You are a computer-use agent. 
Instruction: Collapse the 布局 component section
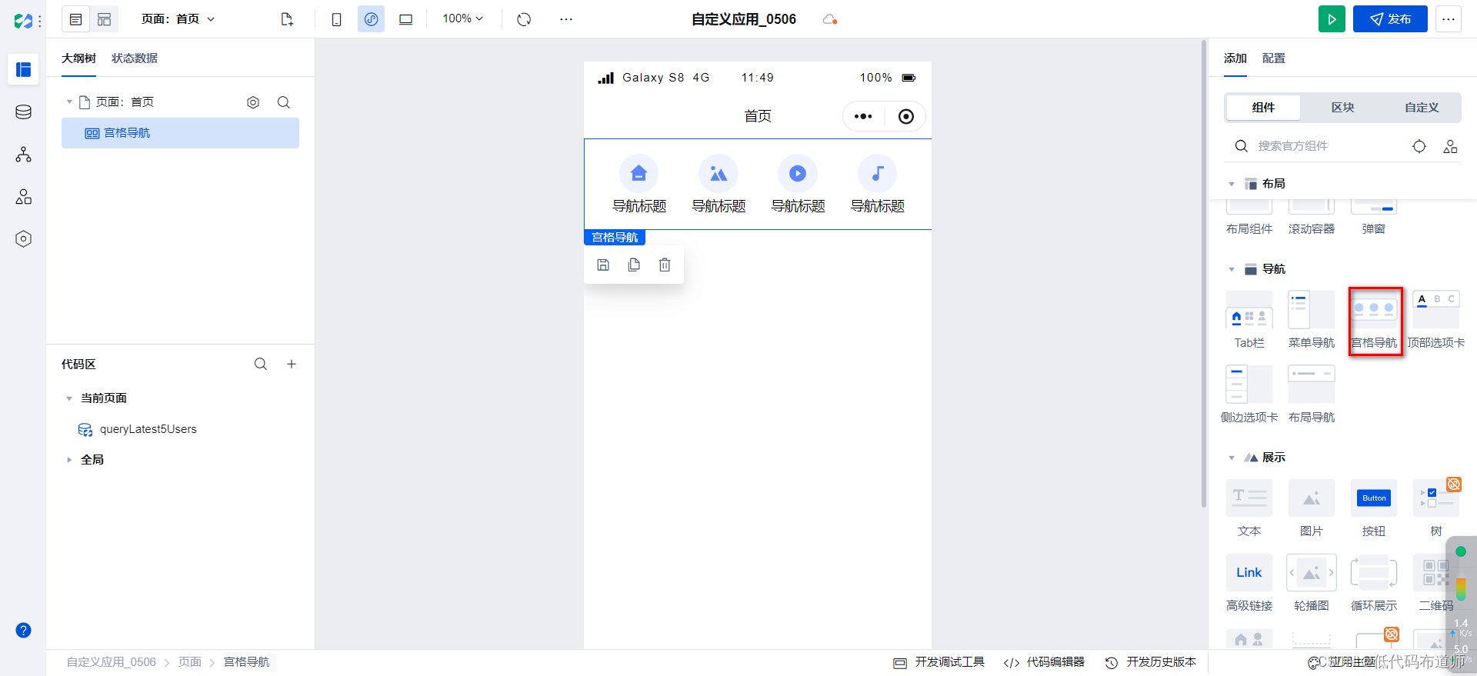(1232, 184)
